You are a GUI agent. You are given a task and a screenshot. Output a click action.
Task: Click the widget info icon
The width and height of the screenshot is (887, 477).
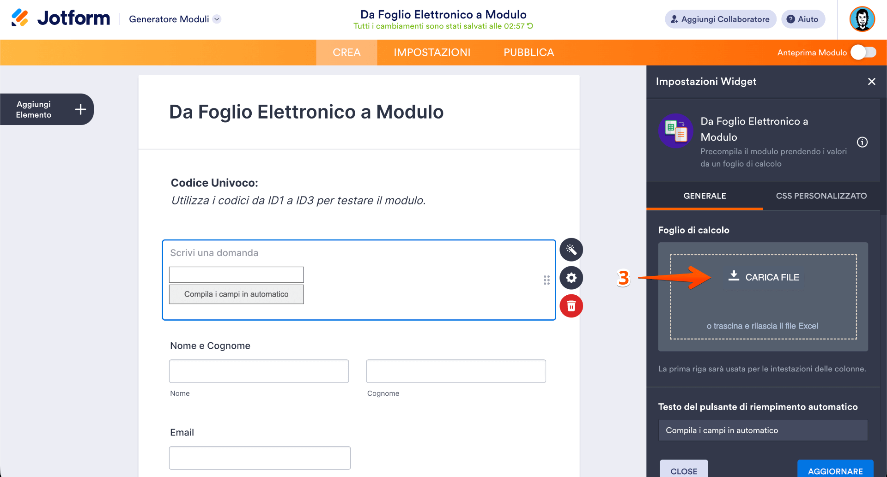click(862, 142)
